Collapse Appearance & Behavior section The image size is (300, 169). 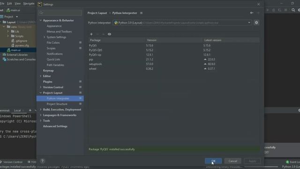pos(41,20)
